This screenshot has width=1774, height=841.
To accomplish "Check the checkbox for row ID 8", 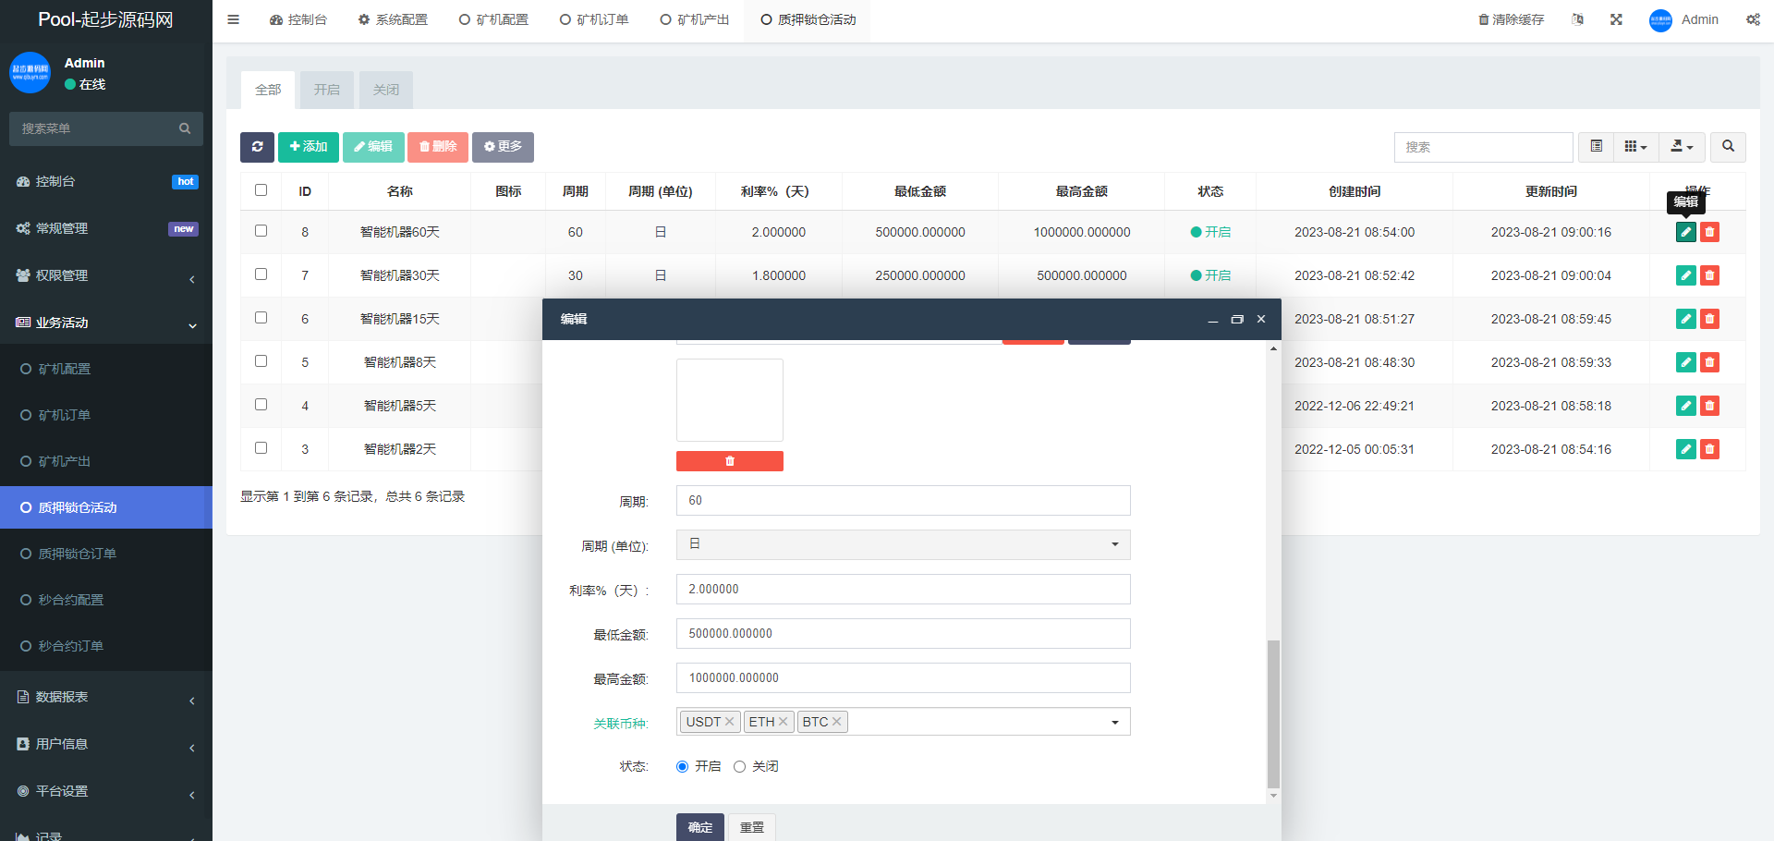I will (x=261, y=231).
